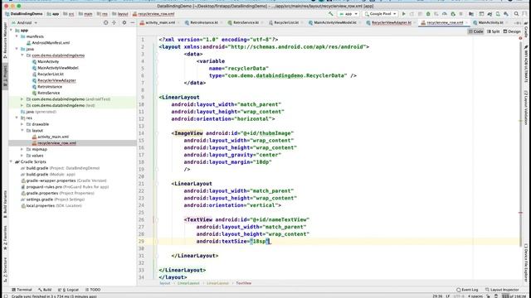Open the Google Pixel device dropdown

(380, 14)
